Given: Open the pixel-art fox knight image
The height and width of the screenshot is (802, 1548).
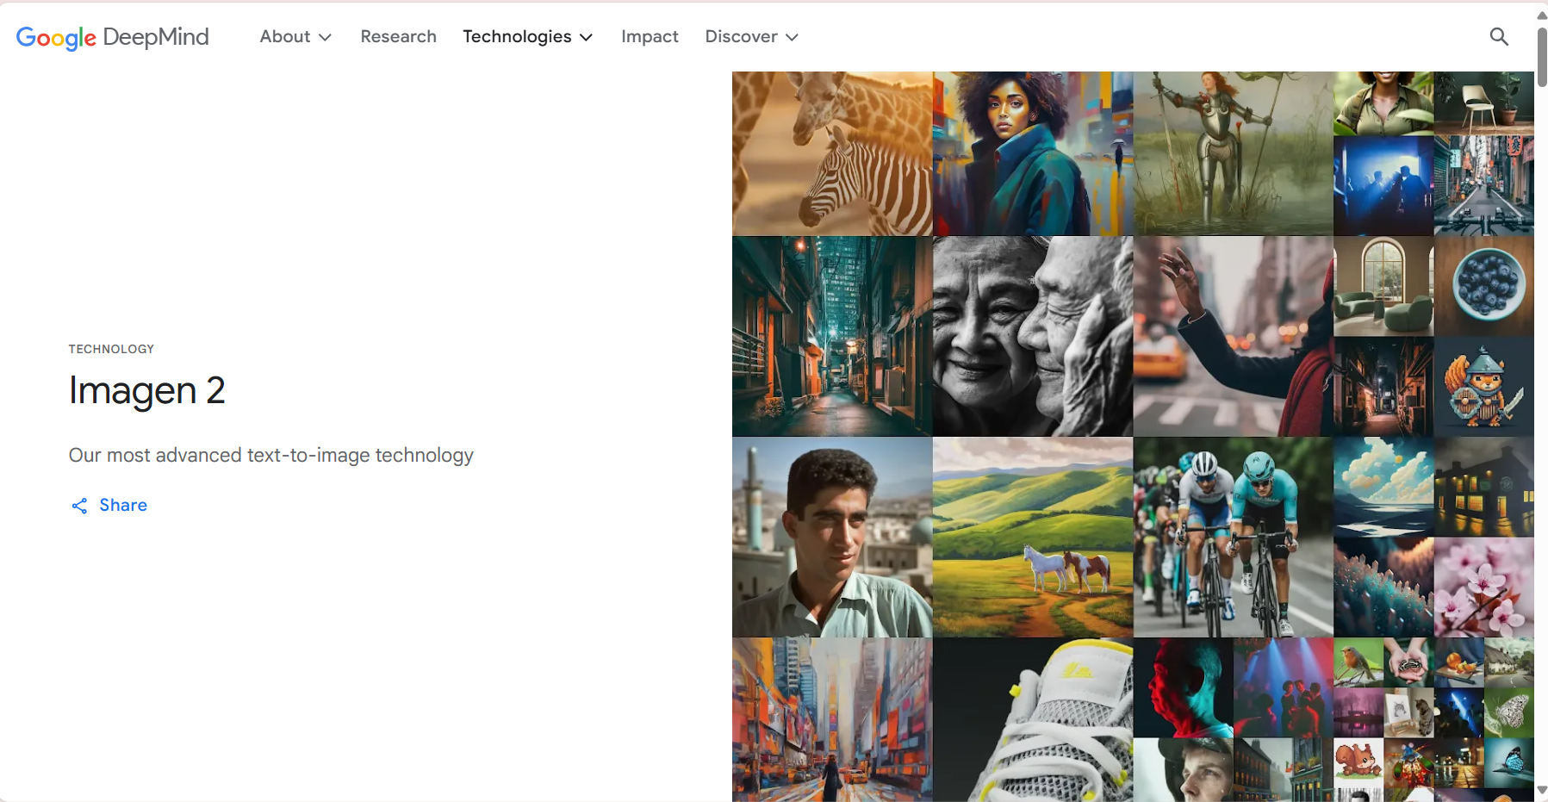Looking at the screenshot, I should 1484,387.
